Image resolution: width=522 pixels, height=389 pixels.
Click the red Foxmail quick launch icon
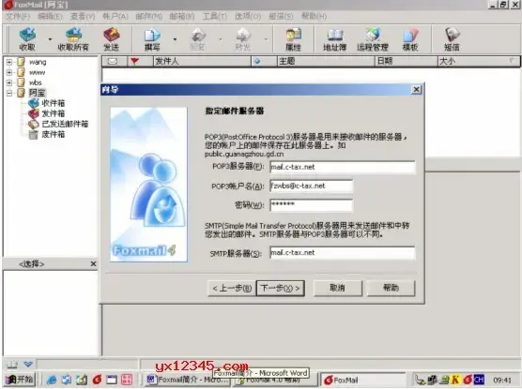(x=97, y=380)
